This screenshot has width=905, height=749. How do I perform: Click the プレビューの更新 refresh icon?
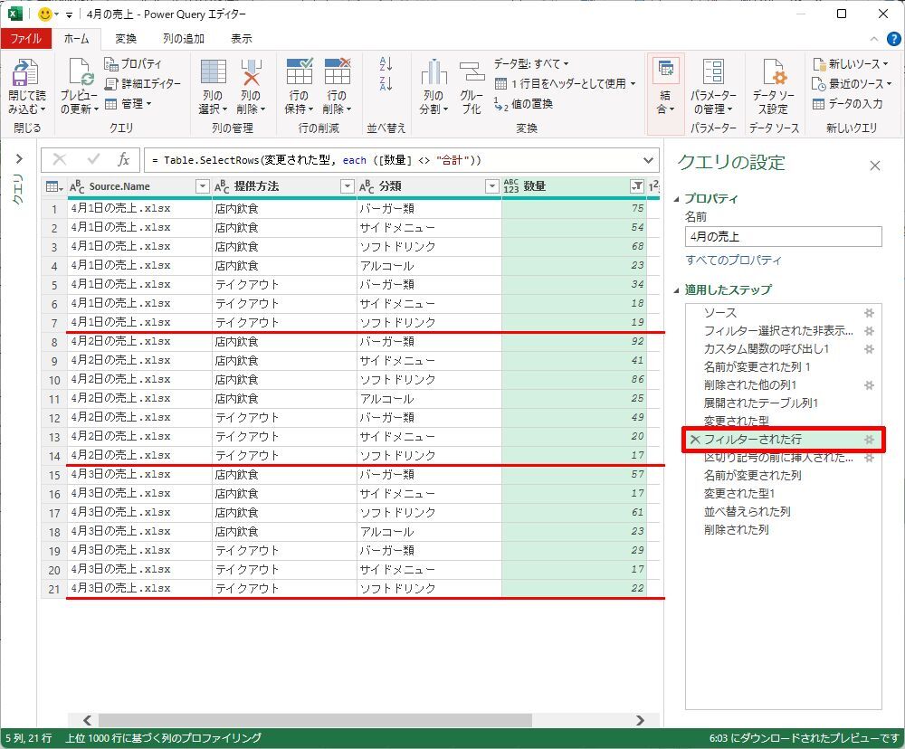pos(80,73)
